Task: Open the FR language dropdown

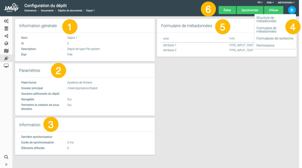Action: click(x=260, y=2)
